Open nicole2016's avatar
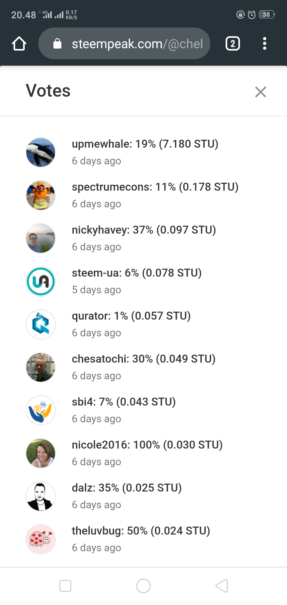The height and width of the screenshot is (605, 287). (41, 453)
